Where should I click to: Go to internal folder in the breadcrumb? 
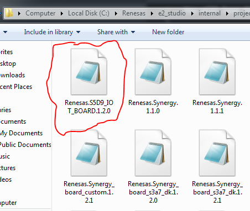coord(210,13)
